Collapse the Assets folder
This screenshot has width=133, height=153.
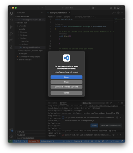[x=22, y=29]
